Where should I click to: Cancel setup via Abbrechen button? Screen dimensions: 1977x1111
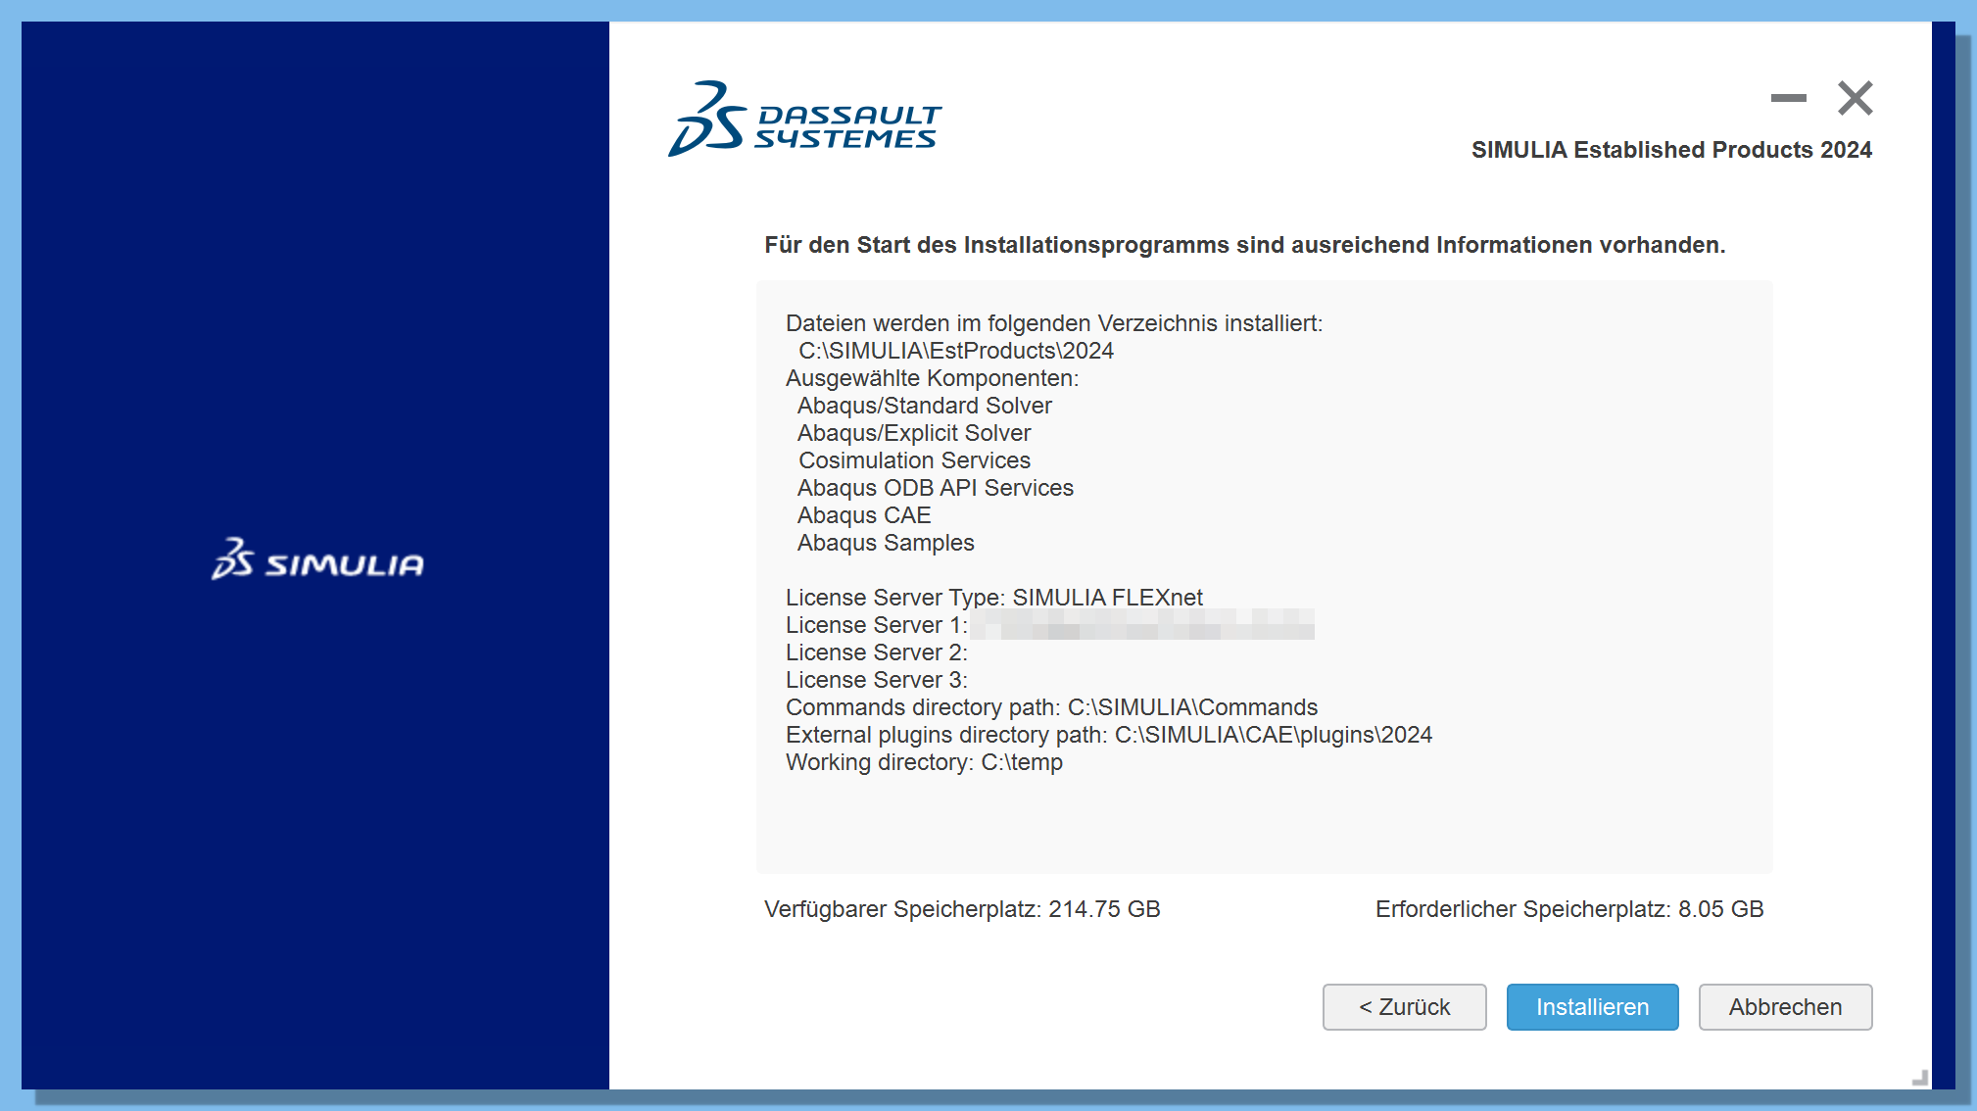click(1785, 1007)
